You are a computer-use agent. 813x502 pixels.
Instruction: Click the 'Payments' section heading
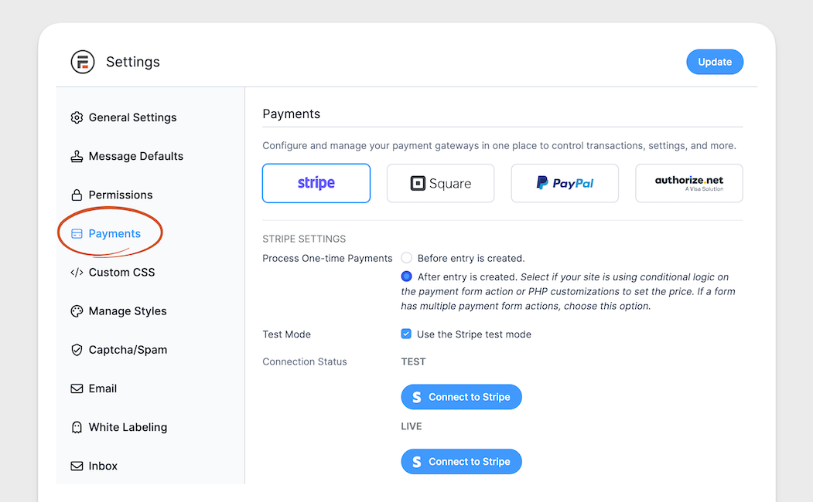click(292, 114)
